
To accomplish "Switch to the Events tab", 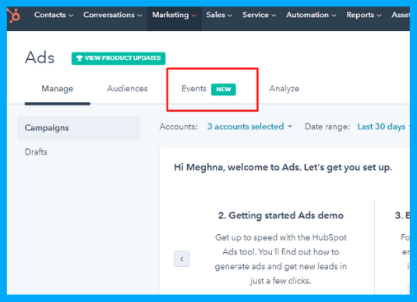I will coord(209,89).
